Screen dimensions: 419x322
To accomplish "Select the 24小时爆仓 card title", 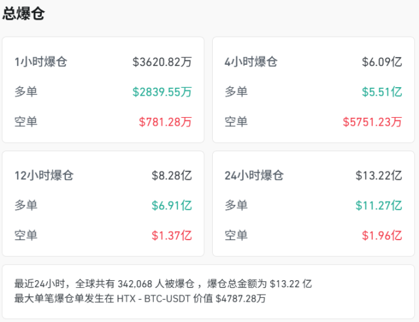I will coord(254,175).
